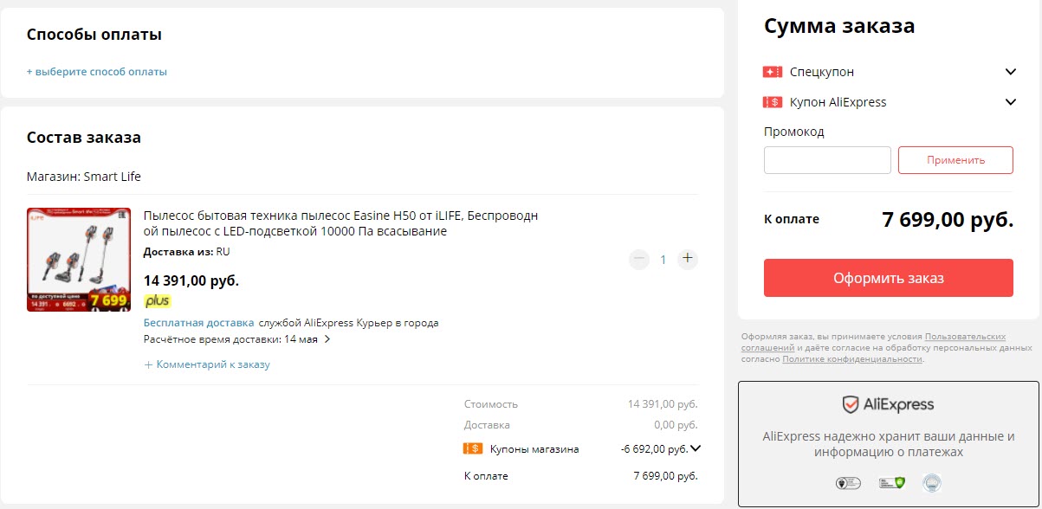Screen dimensions: 1042x509
Task: Click the Купон AliExpress dollar coupon icon
Action: (x=772, y=101)
